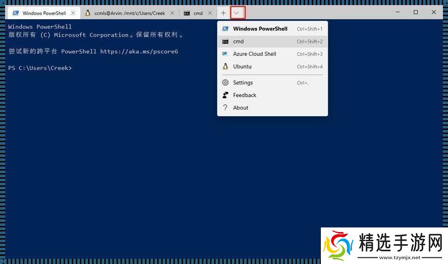Click the Azure Cloud Shell icon
The width and height of the screenshot is (448, 264).
(x=225, y=54)
